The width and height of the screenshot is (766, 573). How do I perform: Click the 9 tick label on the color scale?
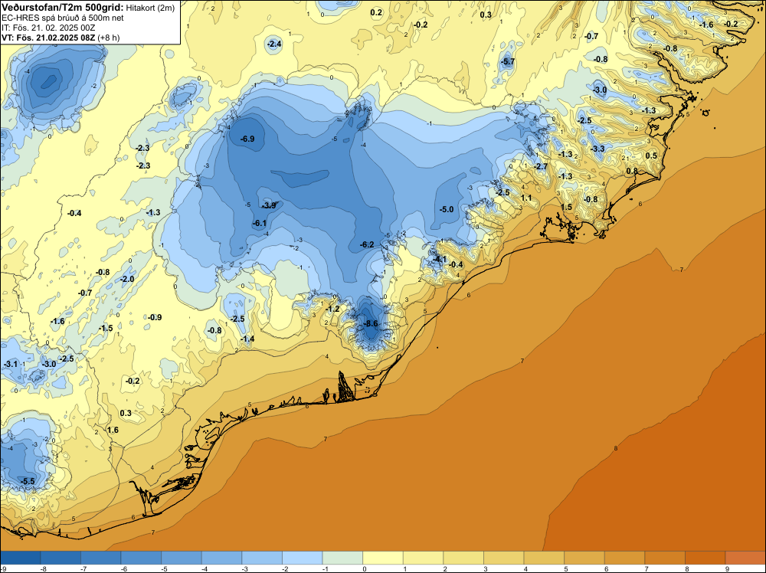pos(725,569)
